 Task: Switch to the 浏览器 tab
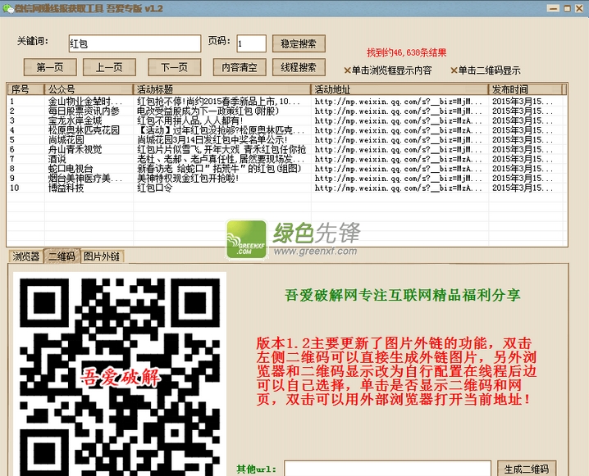(x=26, y=256)
